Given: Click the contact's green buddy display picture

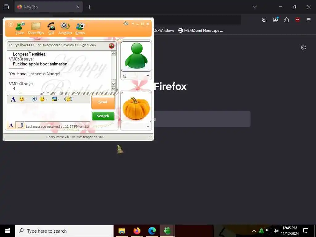Looking at the screenshot, I should coord(136,56).
